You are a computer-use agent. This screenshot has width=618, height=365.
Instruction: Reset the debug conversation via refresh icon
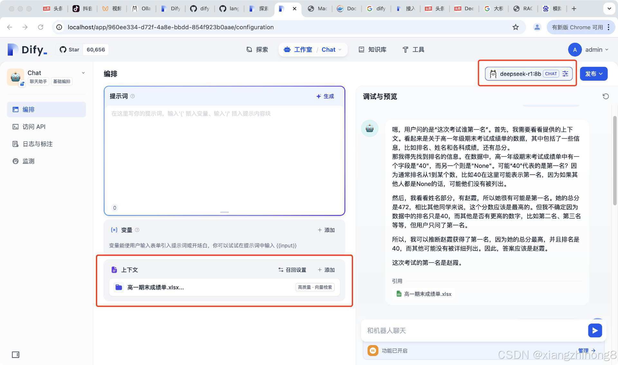(x=606, y=96)
